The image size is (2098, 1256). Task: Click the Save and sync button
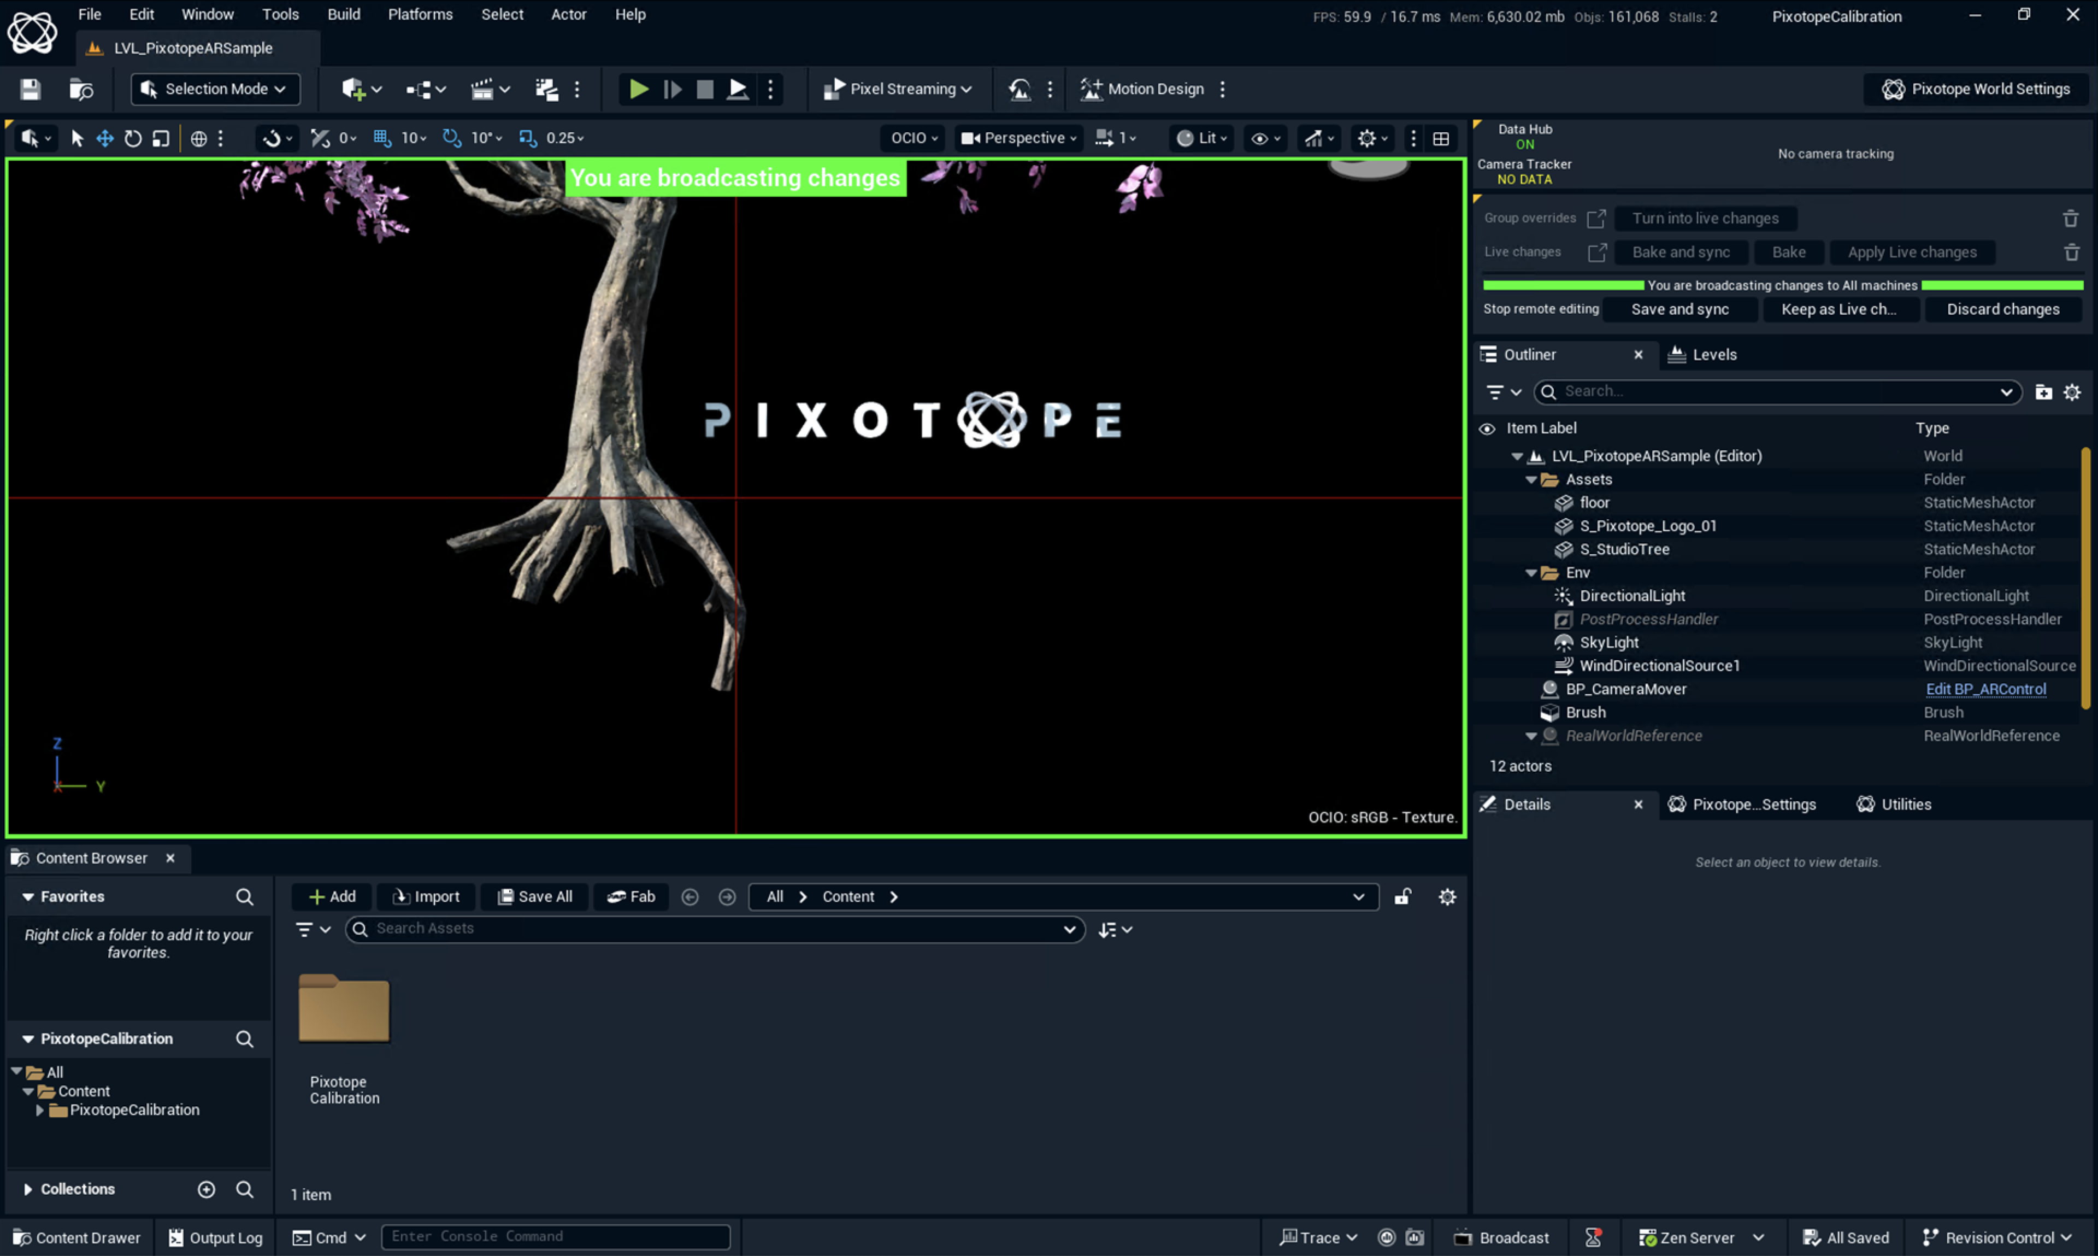point(1679,310)
